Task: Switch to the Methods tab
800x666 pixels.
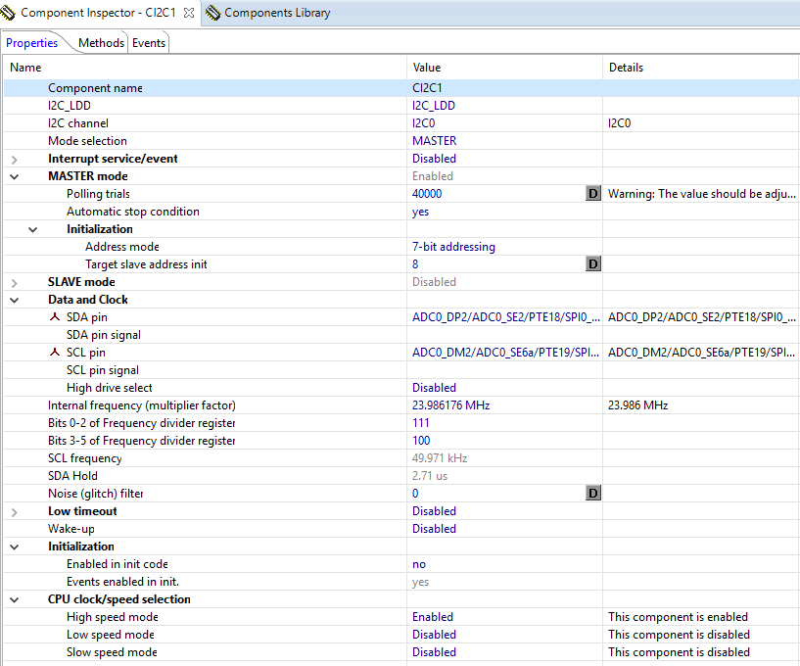Action: point(101,43)
